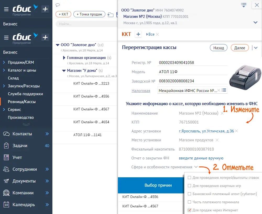262x214 pixels.
Task: Clear the Место установки value
Action: (x=217, y=140)
